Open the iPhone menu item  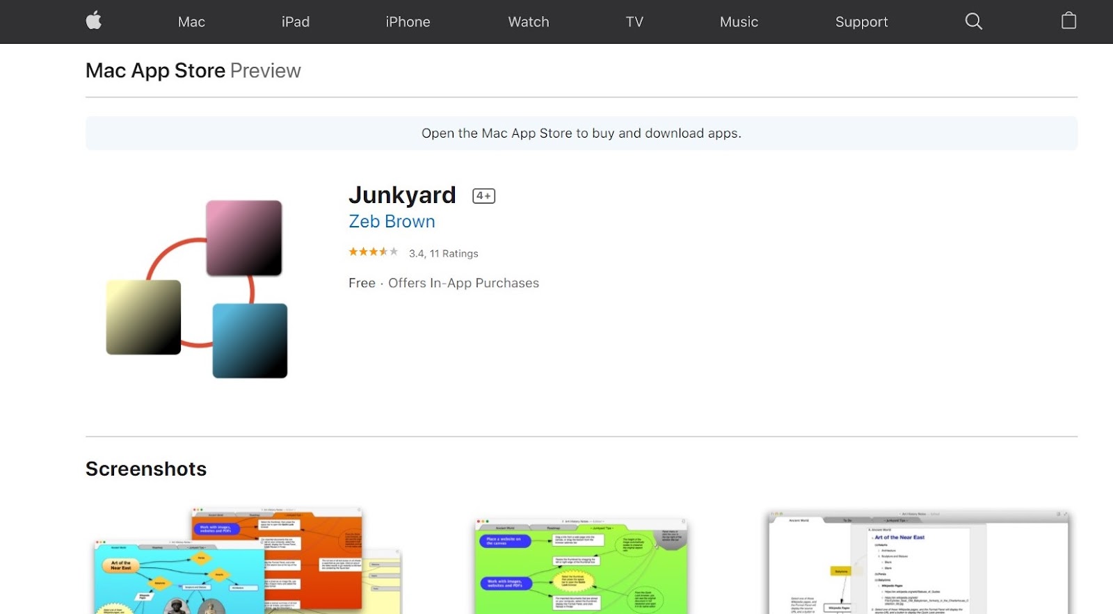pyautogui.click(x=408, y=22)
